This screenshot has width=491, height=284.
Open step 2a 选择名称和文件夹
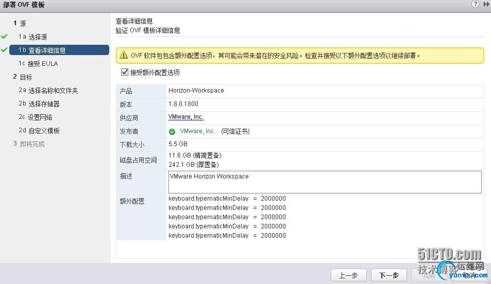(48, 91)
